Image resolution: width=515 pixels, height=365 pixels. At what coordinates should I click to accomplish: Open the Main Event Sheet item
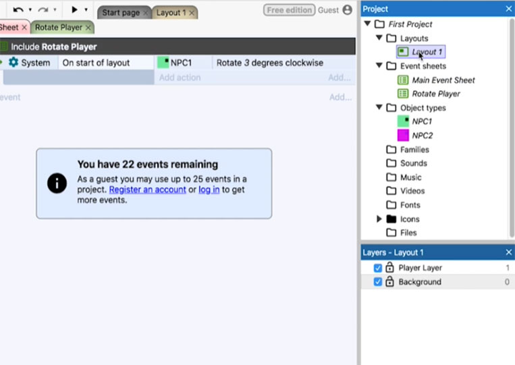coord(443,80)
